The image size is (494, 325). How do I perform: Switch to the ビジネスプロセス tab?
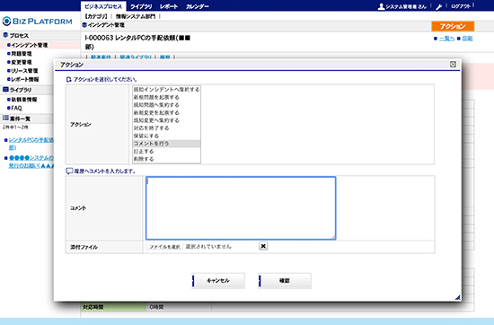(103, 6)
